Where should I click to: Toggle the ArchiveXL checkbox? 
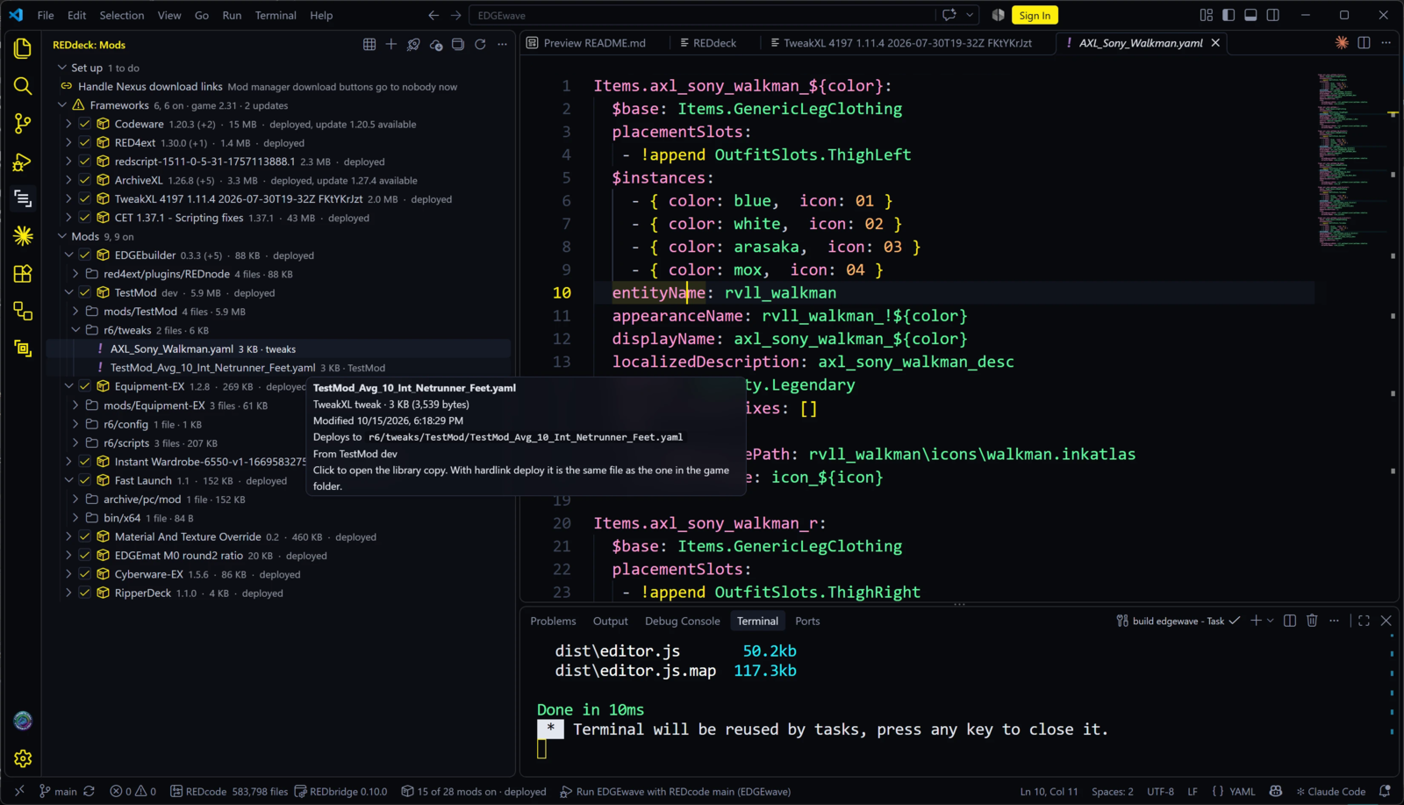click(85, 180)
